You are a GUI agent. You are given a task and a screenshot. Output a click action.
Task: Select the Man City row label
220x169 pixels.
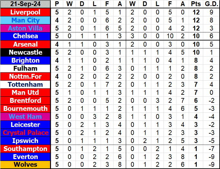[x=25, y=20]
